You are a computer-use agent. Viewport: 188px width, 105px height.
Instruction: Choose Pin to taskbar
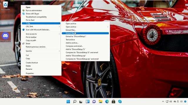click(x=41, y=37)
